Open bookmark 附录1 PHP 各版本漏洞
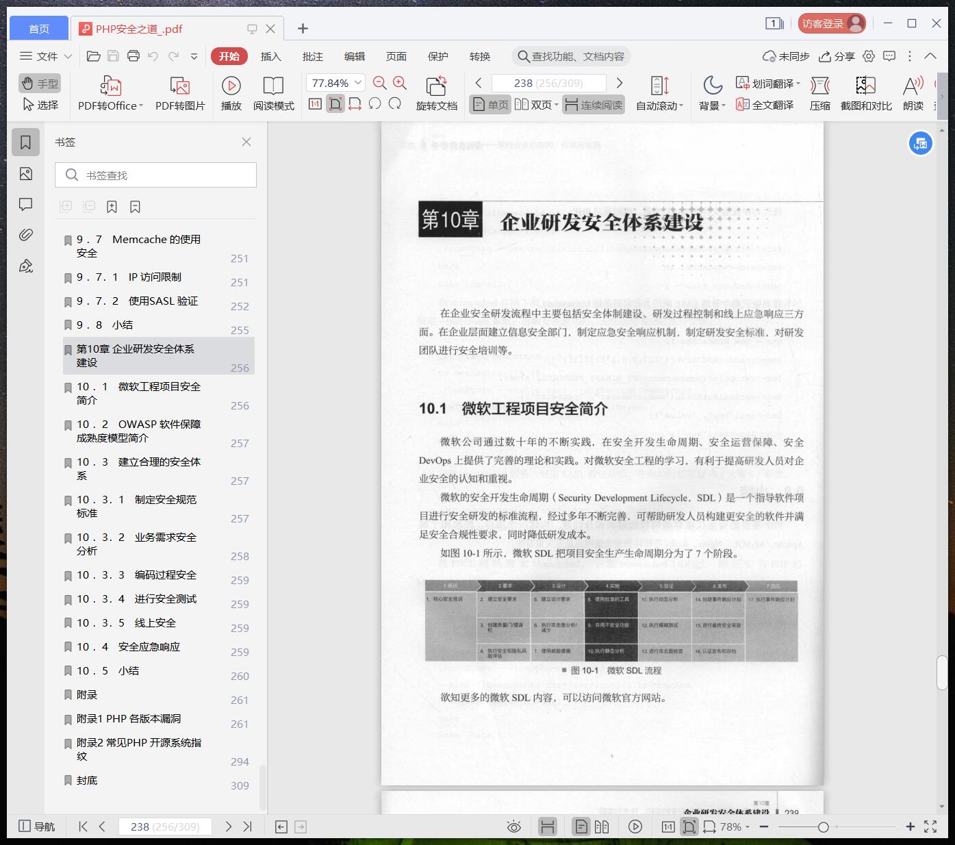Image resolution: width=955 pixels, height=845 pixels. (158, 719)
